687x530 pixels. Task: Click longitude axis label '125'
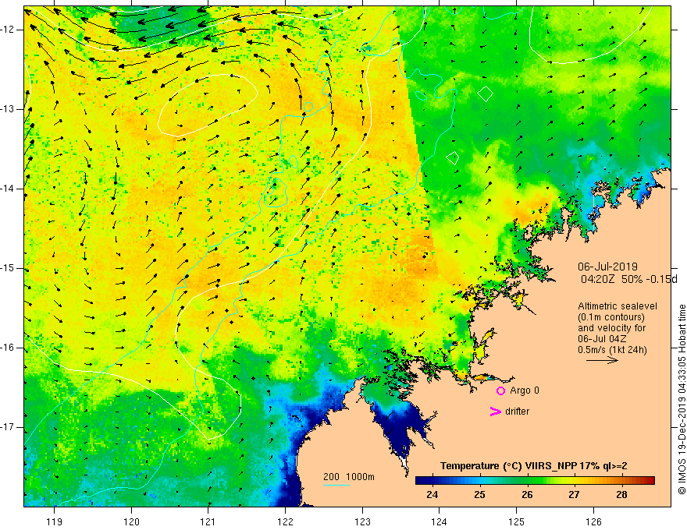point(516,521)
